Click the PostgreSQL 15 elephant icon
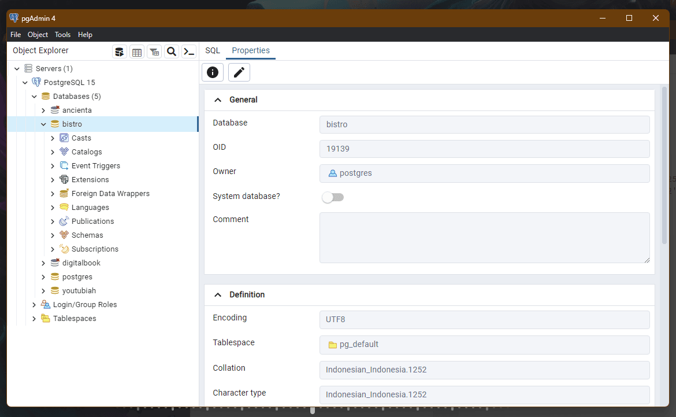Image resolution: width=676 pixels, height=417 pixels. (x=36, y=82)
